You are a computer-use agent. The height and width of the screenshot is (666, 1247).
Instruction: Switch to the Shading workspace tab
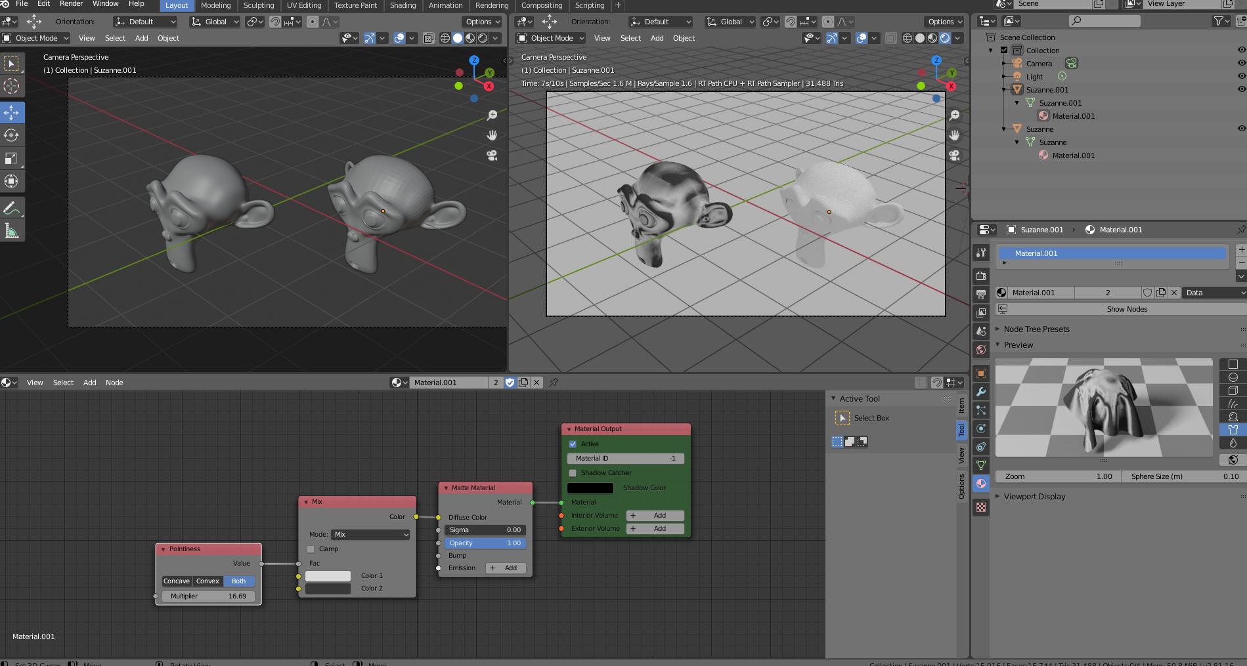403,5
